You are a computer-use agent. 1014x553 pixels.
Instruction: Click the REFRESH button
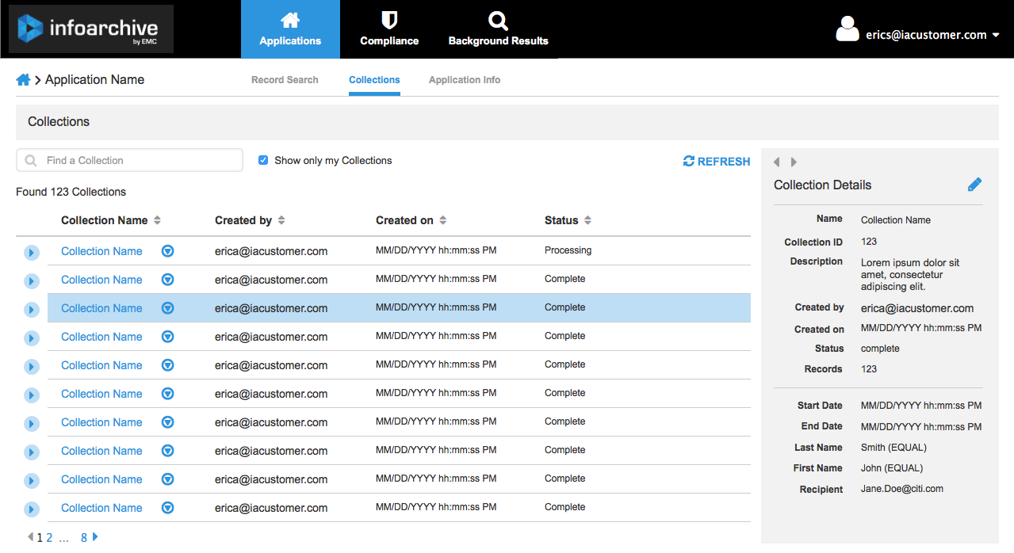click(717, 162)
